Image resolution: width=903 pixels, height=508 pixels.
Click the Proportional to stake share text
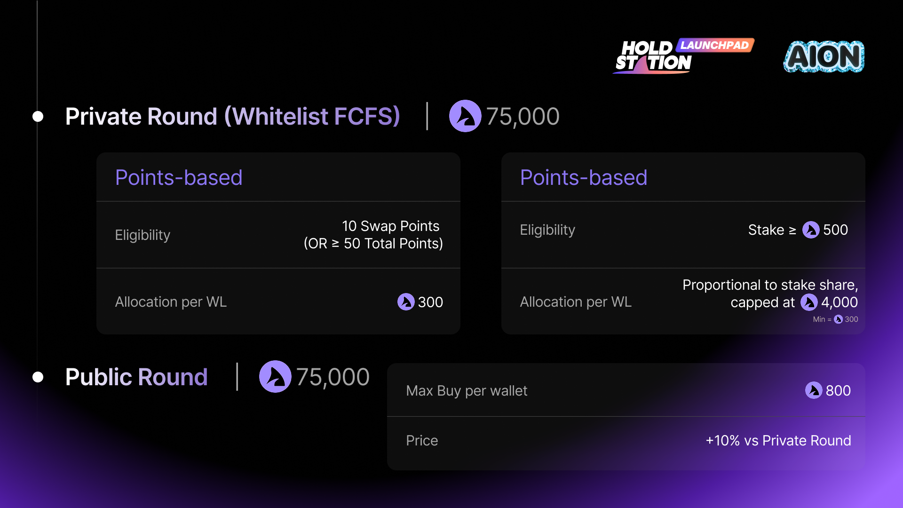[x=770, y=285]
